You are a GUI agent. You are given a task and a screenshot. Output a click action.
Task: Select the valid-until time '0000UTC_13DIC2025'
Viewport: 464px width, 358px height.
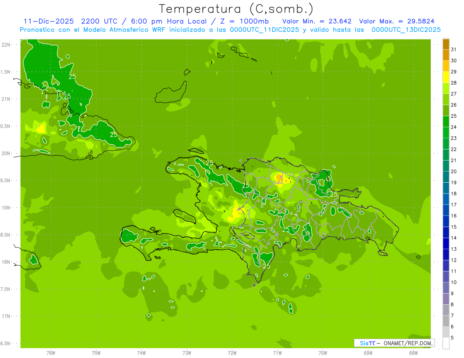(x=406, y=30)
